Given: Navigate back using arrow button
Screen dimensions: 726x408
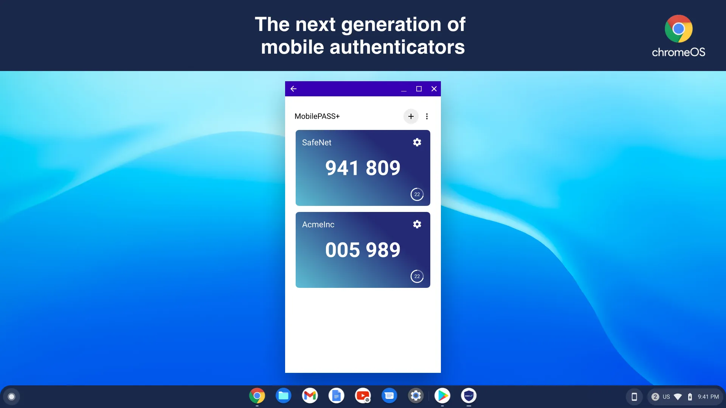Looking at the screenshot, I should click(294, 89).
